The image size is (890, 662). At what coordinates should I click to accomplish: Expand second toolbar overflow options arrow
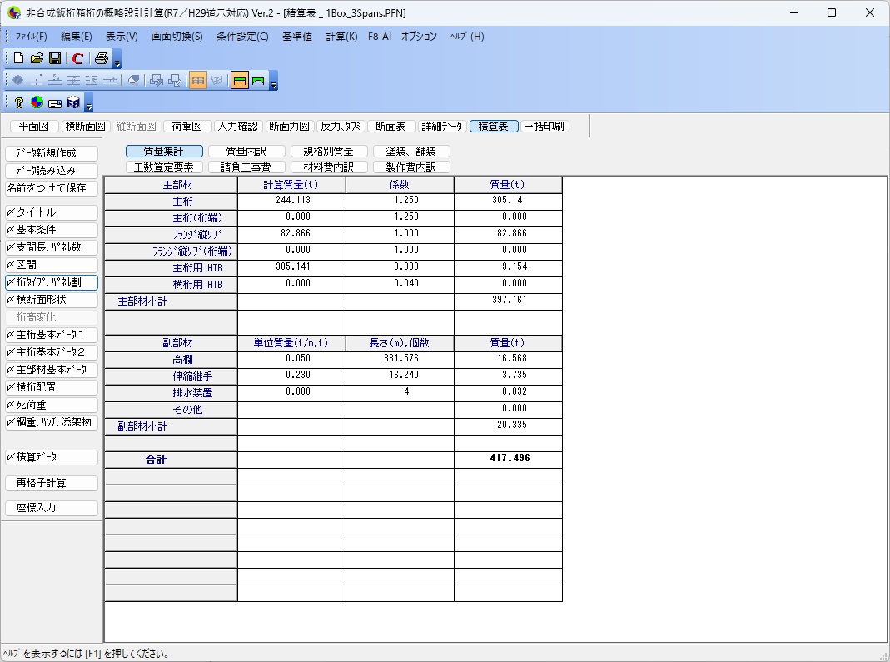(274, 81)
